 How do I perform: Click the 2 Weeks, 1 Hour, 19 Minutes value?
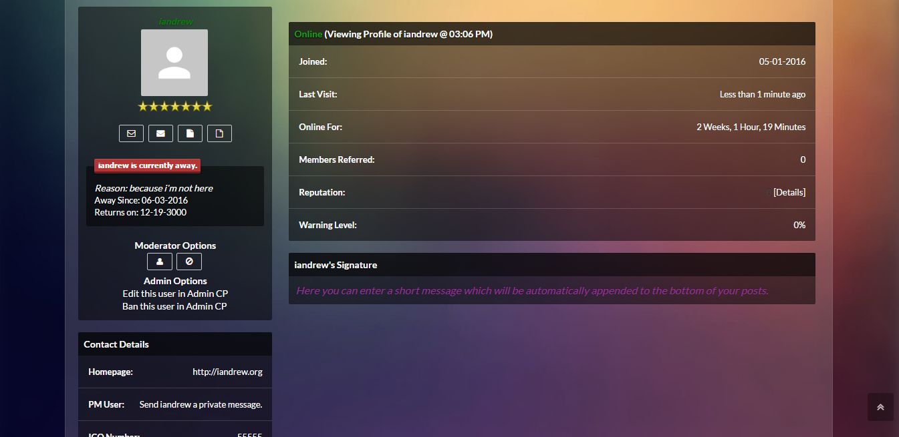tap(751, 127)
